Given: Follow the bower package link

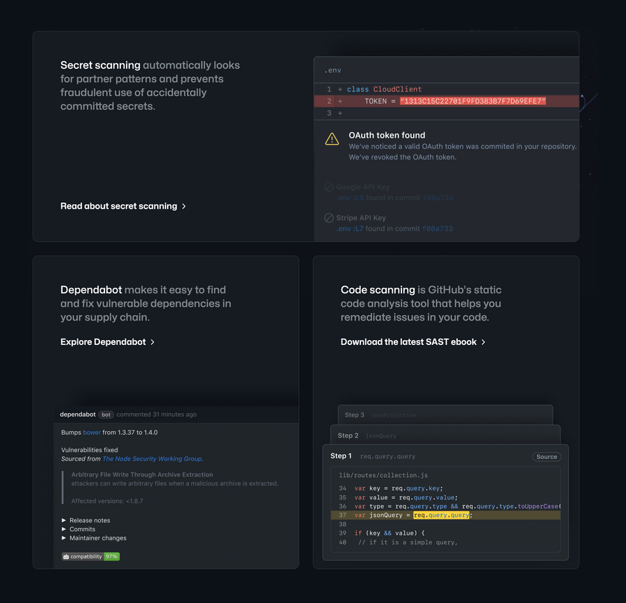Looking at the screenshot, I should (x=91, y=431).
